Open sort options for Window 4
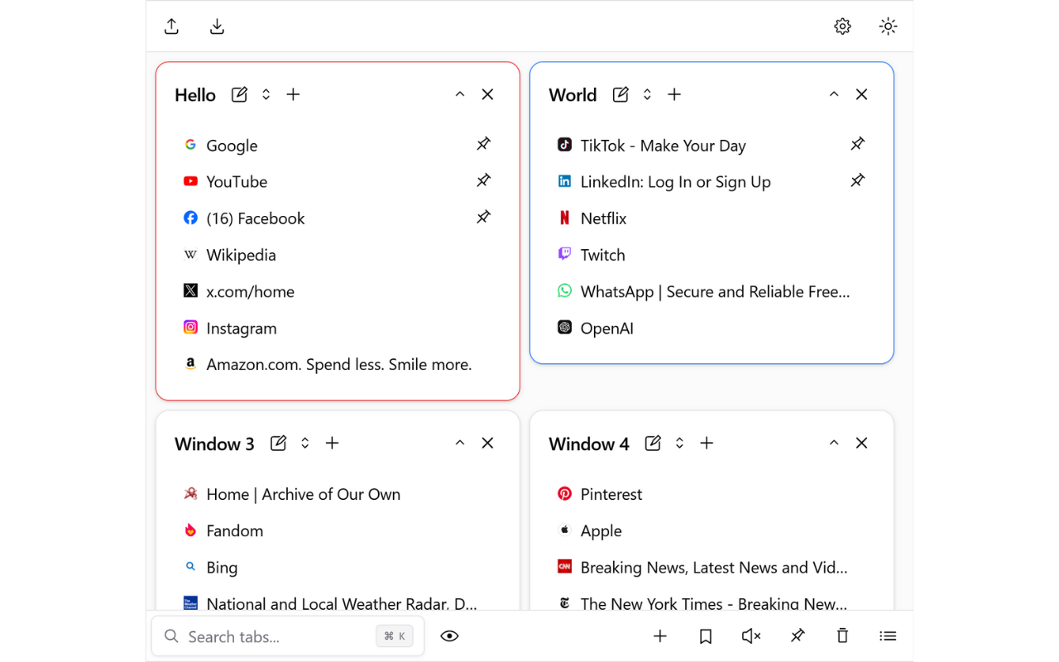The image size is (1059, 662). (x=679, y=444)
